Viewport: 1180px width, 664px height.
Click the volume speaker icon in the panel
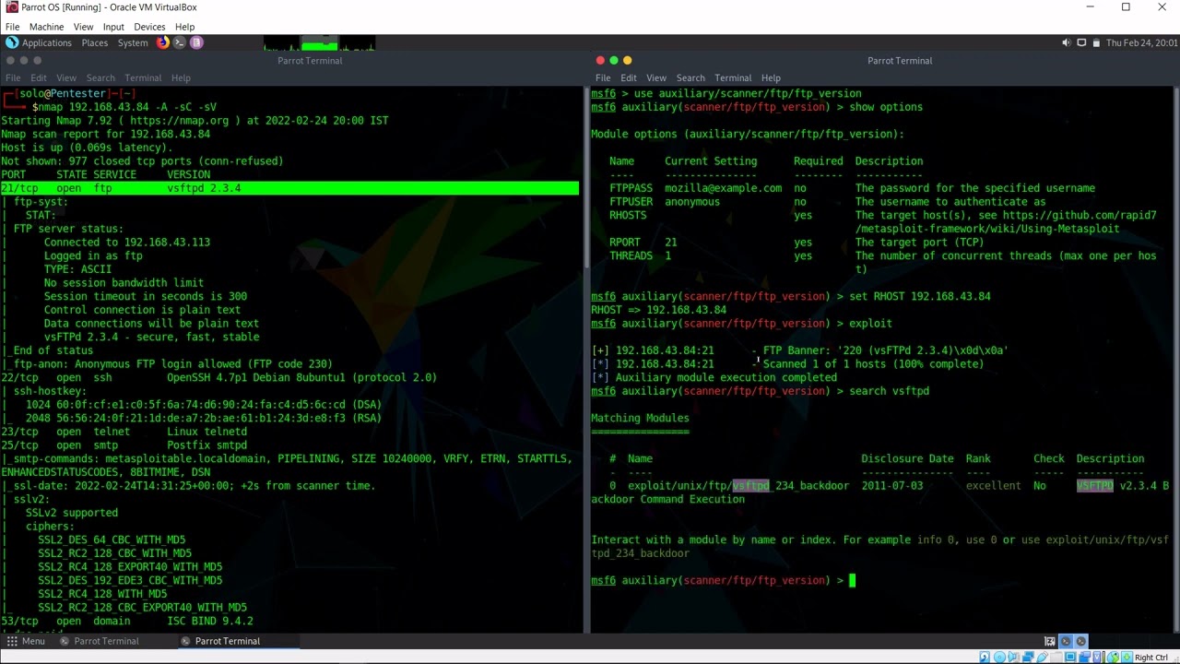coord(1067,42)
